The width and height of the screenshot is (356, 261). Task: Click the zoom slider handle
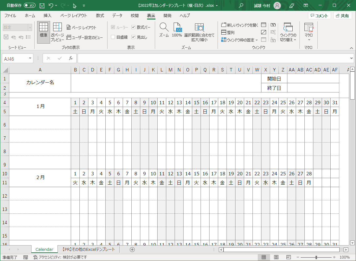click(x=316, y=257)
